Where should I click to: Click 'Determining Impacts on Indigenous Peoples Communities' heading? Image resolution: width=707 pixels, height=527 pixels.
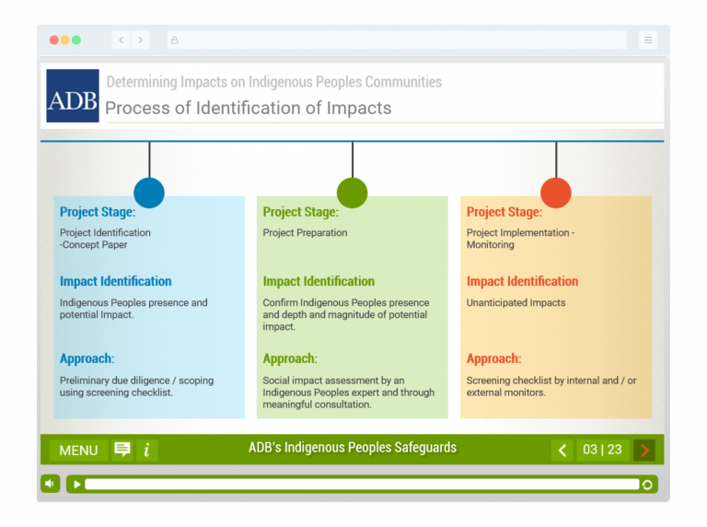274,82
